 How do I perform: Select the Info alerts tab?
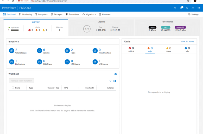point(187,50)
